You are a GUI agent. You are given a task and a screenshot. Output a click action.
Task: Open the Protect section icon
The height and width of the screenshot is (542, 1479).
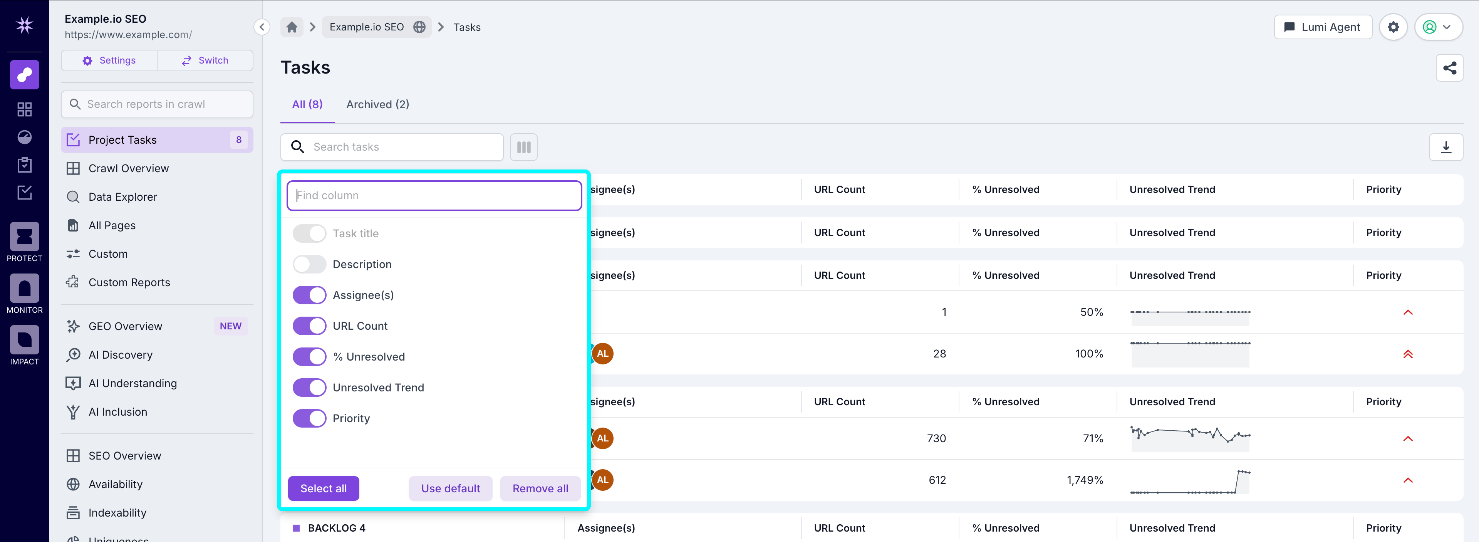click(x=24, y=237)
